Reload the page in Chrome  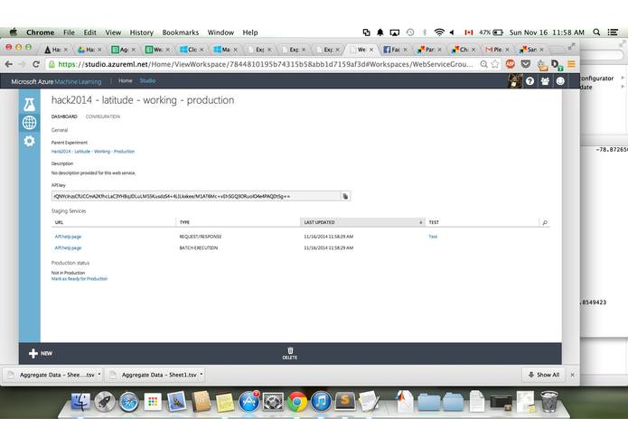point(36,64)
